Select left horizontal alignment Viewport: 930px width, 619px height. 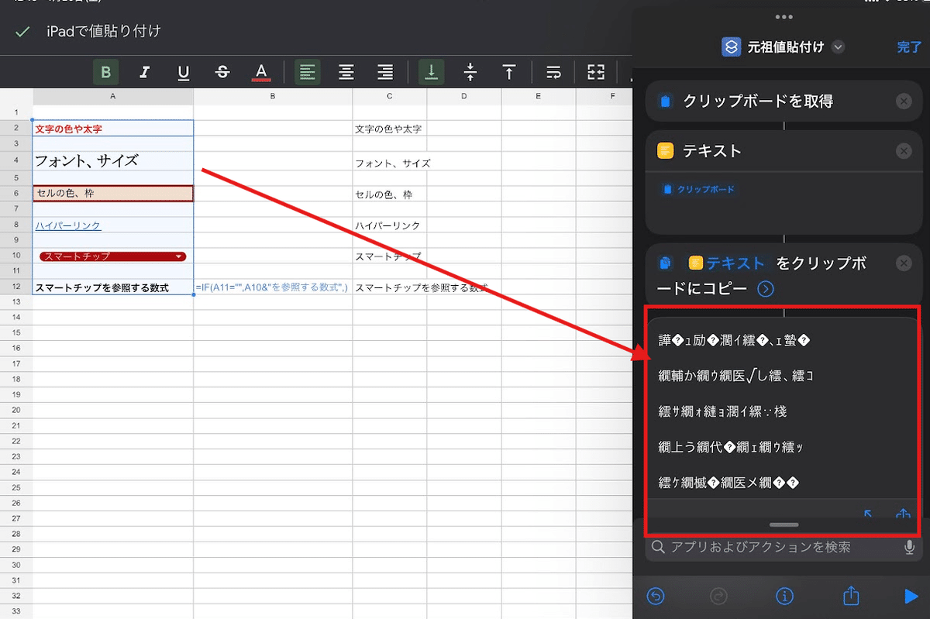click(x=308, y=72)
